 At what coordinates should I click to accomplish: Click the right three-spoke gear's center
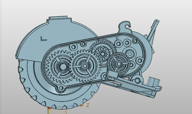coord(119,64)
